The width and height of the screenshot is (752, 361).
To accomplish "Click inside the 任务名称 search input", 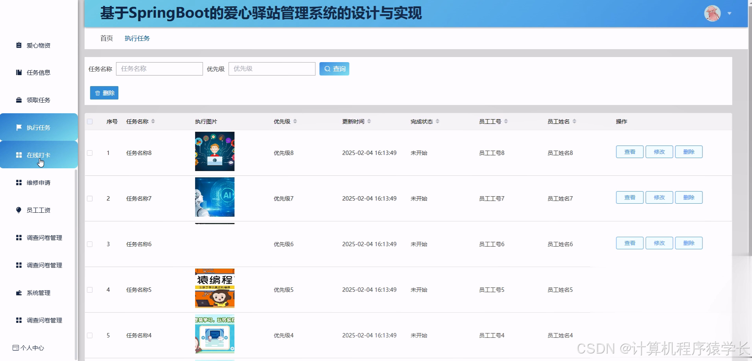I will pyautogui.click(x=159, y=68).
